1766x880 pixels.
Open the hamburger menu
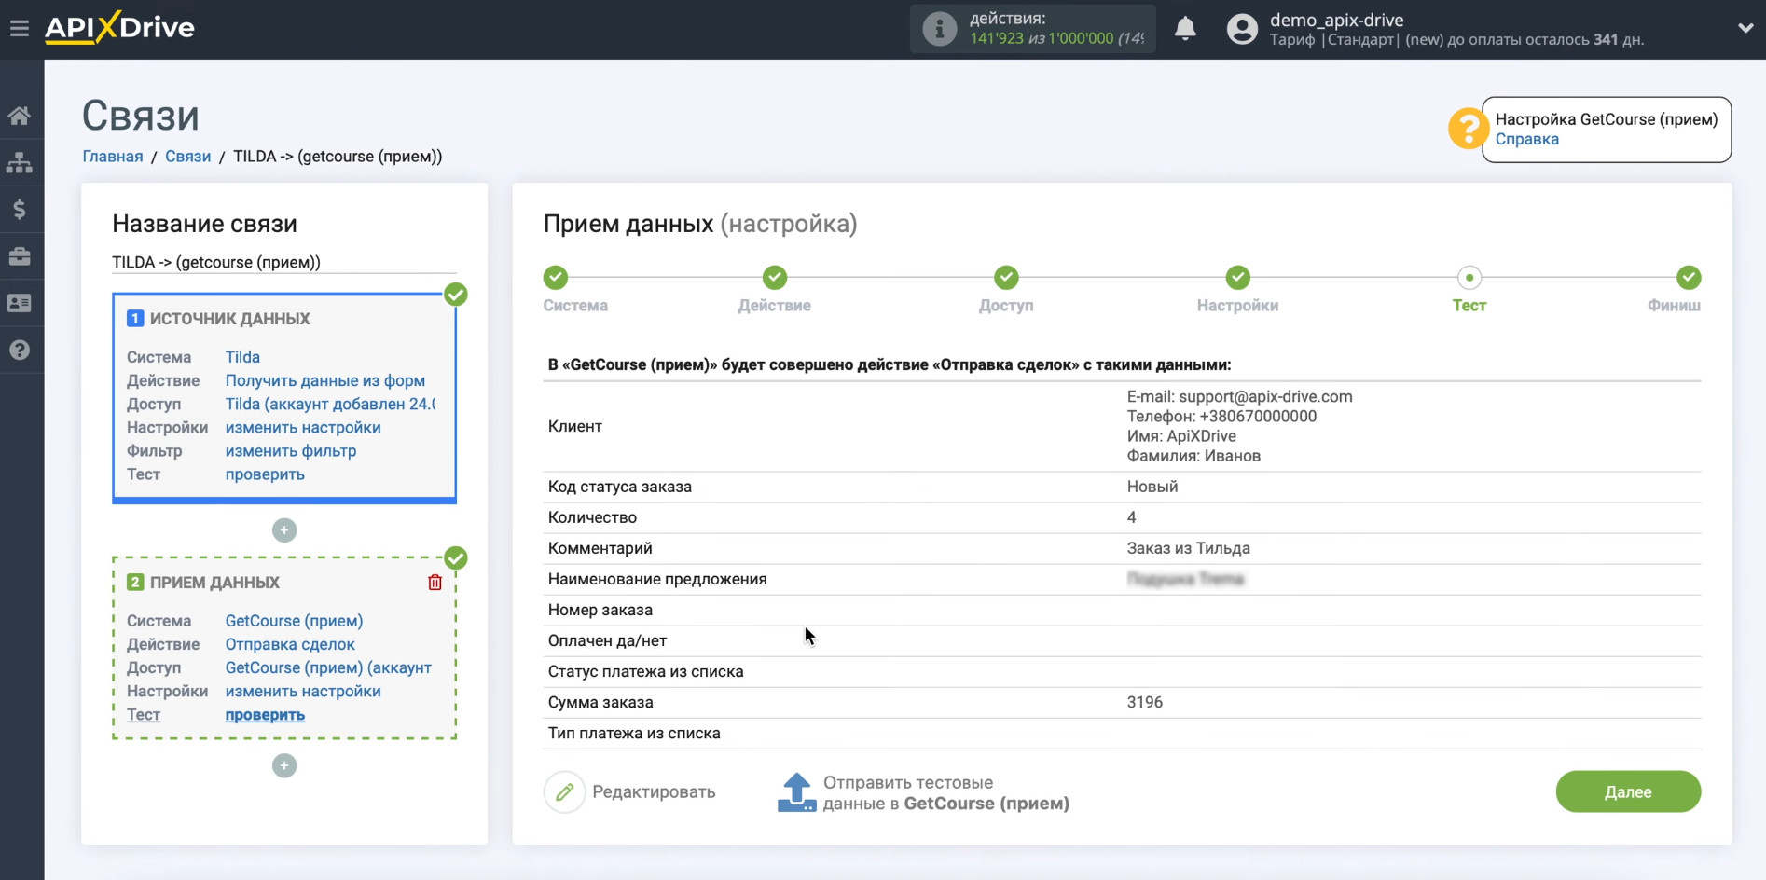(x=20, y=28)
